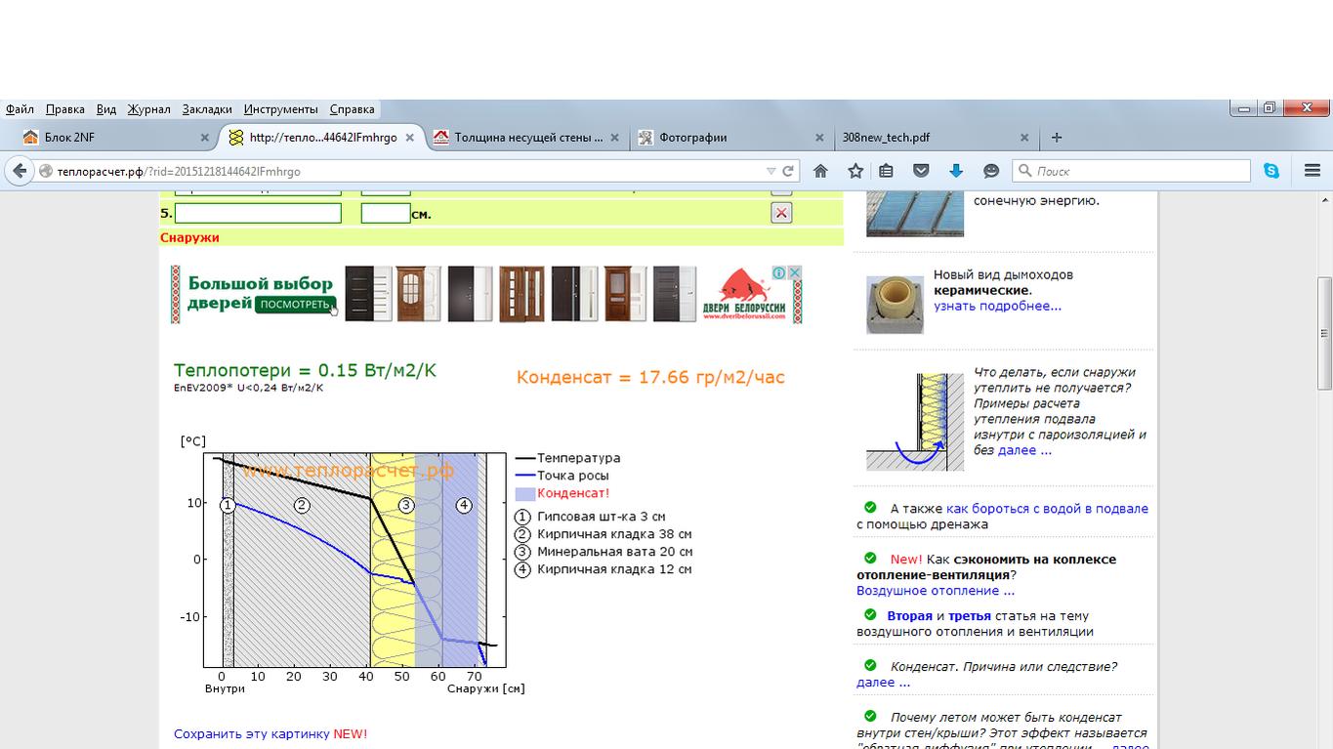Click the Сохранить эту картинку link
This screenshot has width=1333, height=749.
252,734
